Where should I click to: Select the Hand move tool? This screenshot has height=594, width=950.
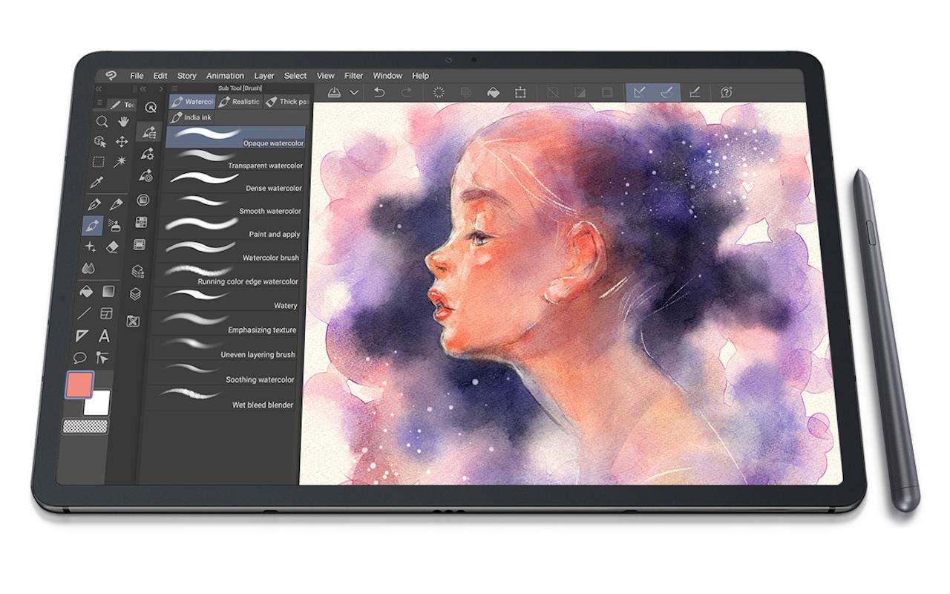[x=122, y=121]
